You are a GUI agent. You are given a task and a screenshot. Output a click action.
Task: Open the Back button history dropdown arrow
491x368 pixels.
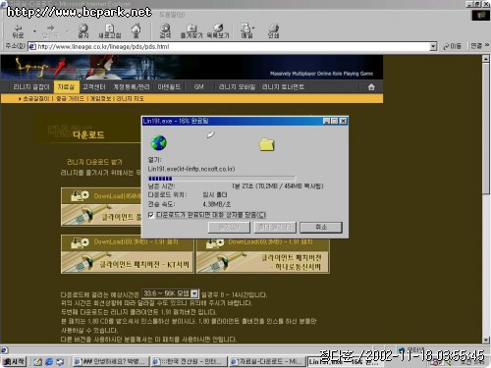(x=34, y=31)
